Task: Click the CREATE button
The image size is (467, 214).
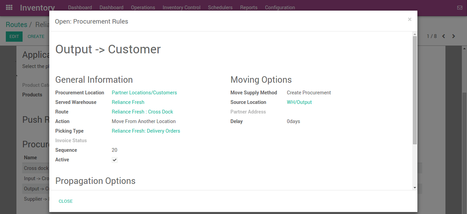Action: pyautogui.click(x=36, y=36)
